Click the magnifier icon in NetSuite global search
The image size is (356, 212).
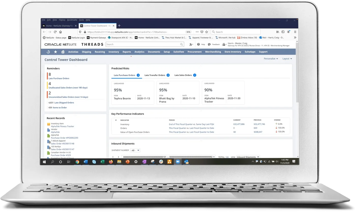182,44
